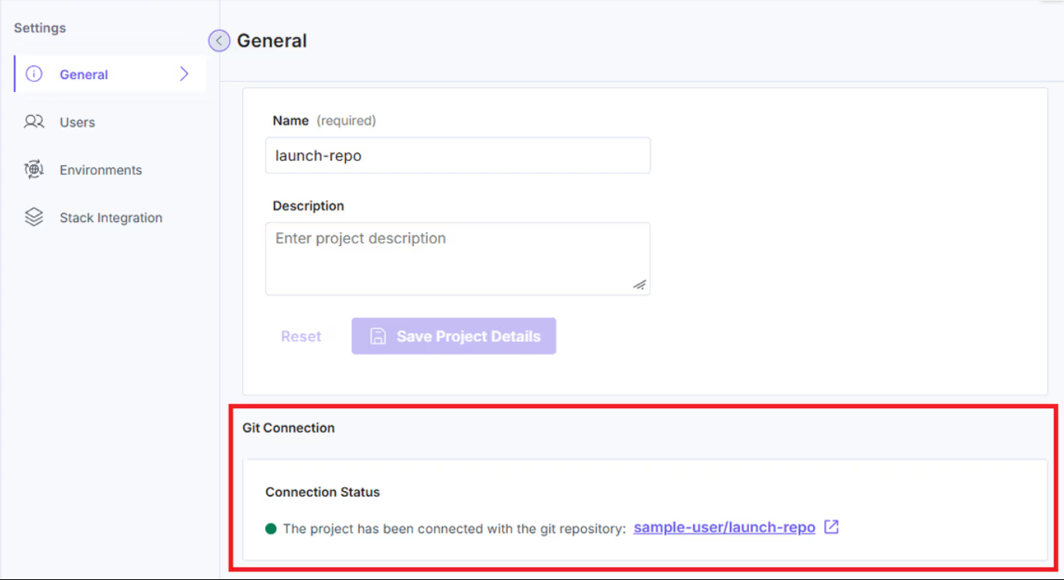1064x580 pixels.
Task: Click the Git Connection section heading
Action: pyautogui.click(x=289, y=428)
